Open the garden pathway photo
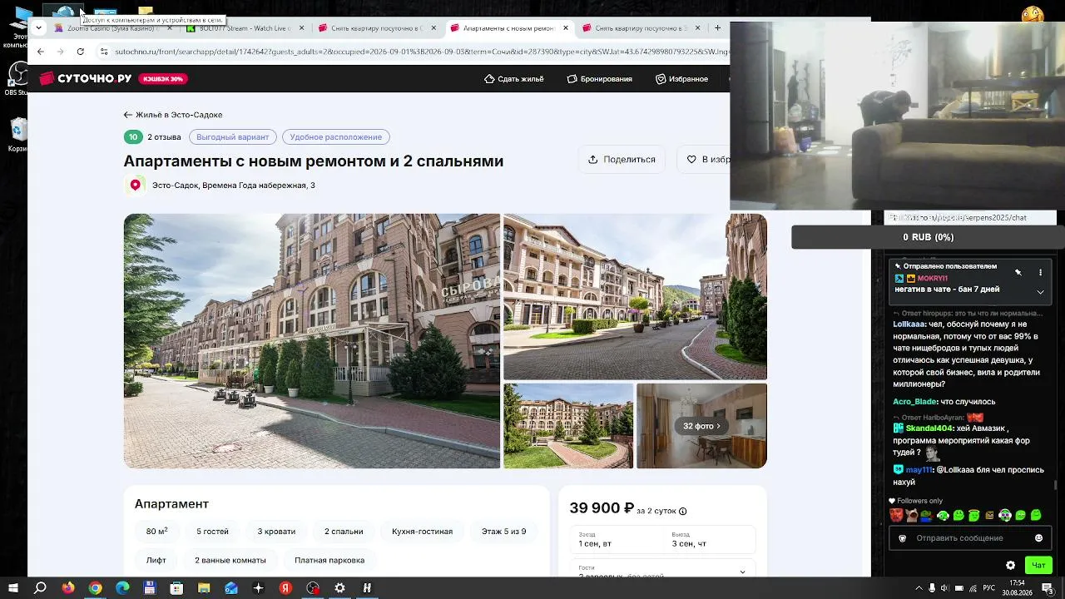Viewport: 1065px width, 599px height. tap(568, 426)
